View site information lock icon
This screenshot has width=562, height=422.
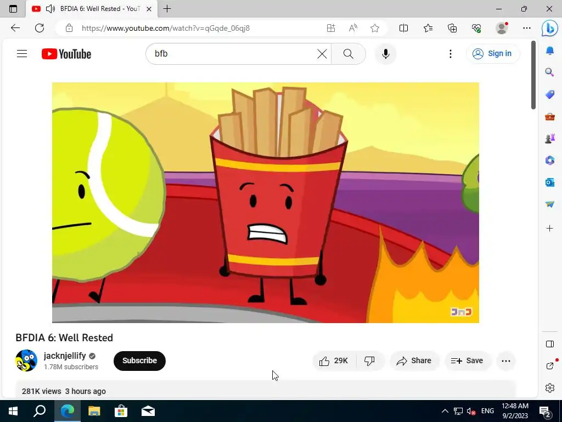69,28
